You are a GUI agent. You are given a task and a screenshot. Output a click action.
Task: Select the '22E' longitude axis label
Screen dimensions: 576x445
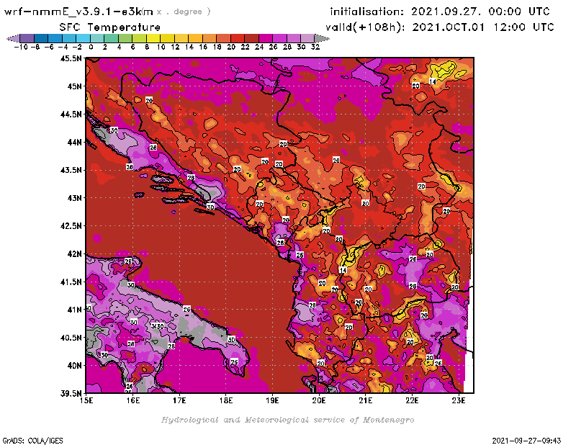pos(412,400)
